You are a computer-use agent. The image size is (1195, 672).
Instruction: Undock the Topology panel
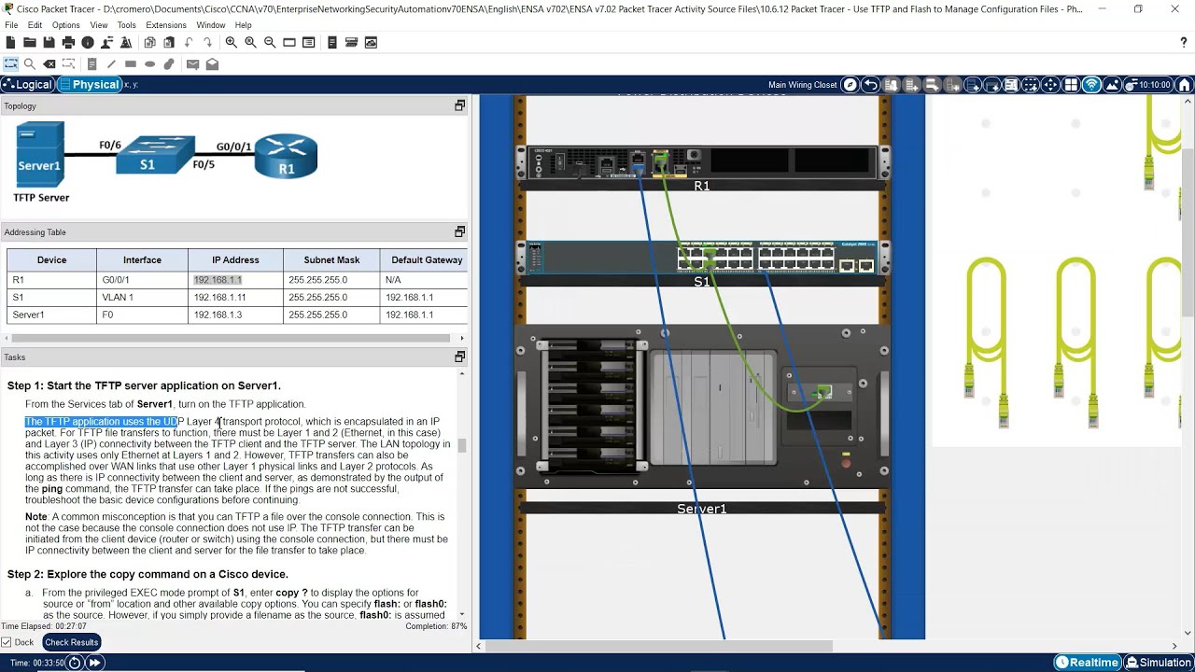[x=459, y=105]
